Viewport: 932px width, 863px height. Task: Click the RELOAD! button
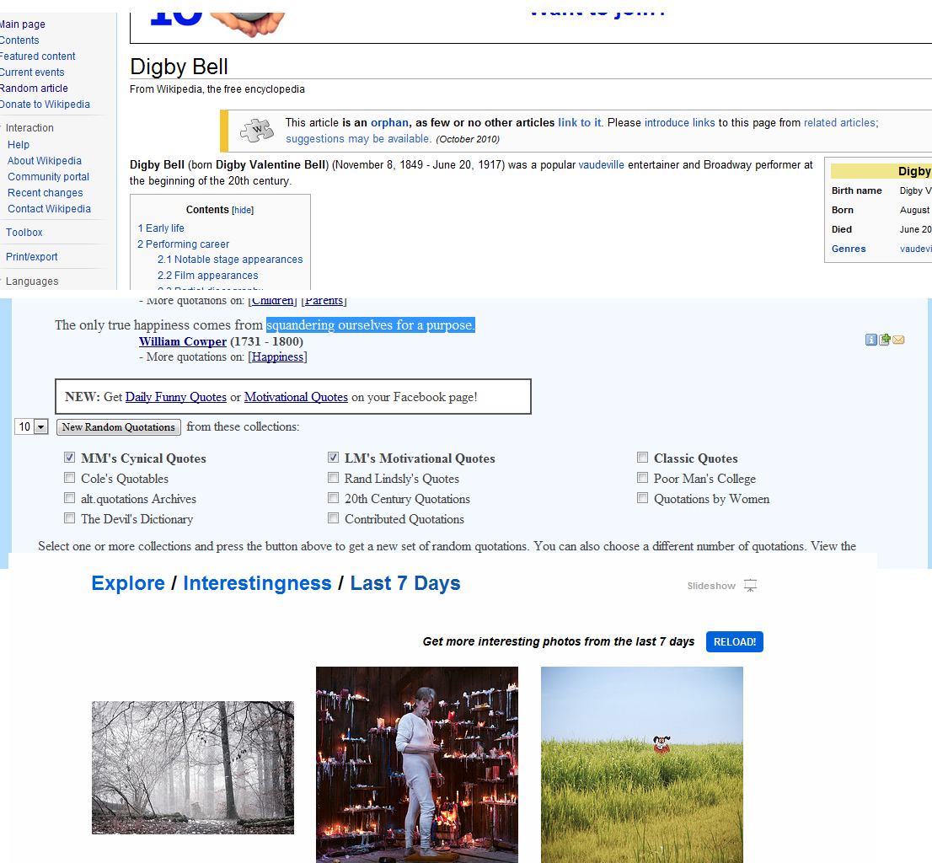[734, 641]
